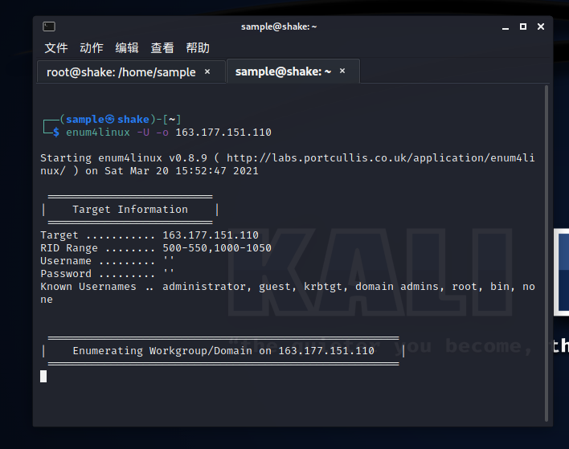This screenshot has height=449, width=569.
Task: Click the 'Enumerating Workgroup/Domain' heading
Action: point(223,351)
